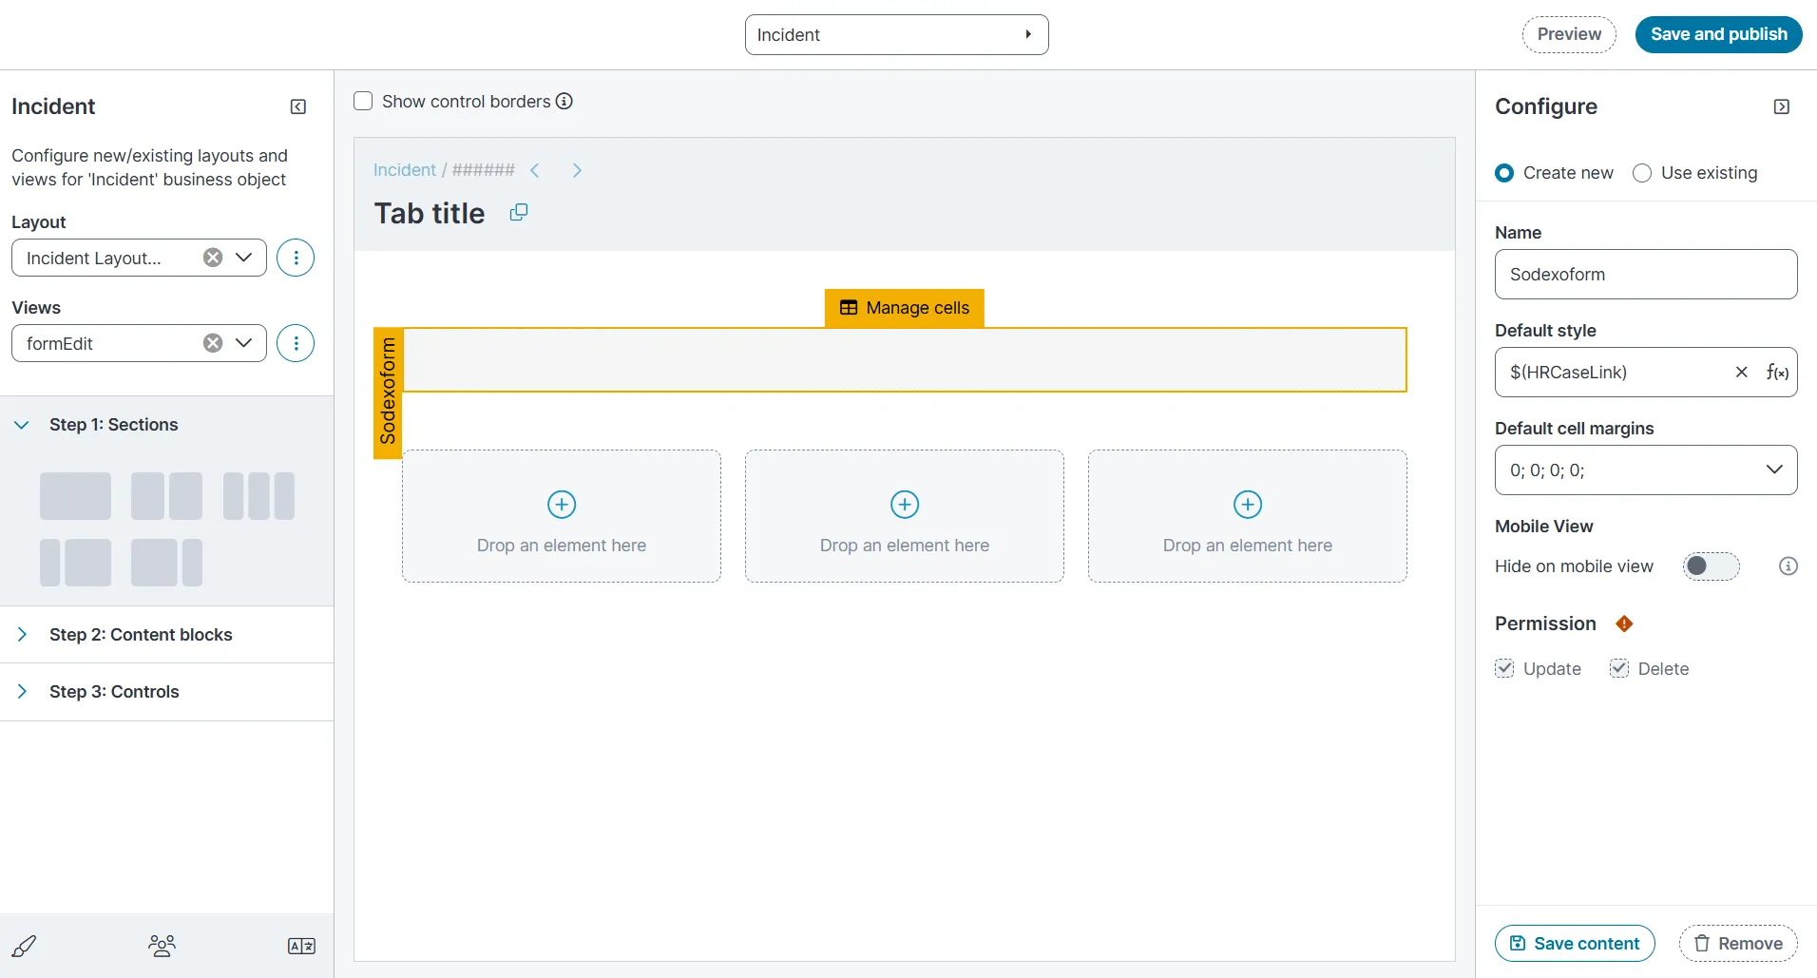Open the Incident business object dropdown

(897, 35)
